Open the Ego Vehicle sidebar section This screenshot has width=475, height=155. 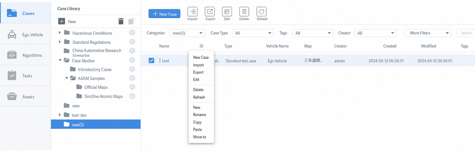[x=25, y=34]
